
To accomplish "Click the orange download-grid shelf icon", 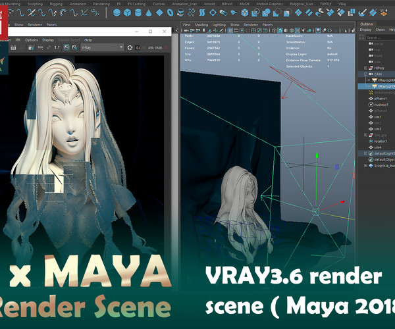I will [384, 13].
